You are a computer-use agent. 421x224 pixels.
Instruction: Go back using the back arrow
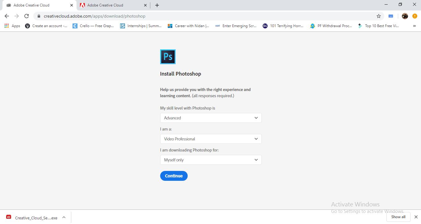(x=6, y=16)
